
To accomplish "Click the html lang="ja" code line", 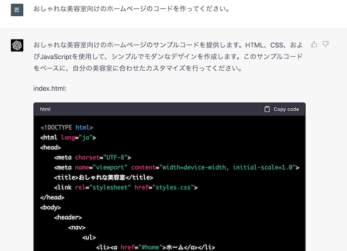I will pos(68,138).
